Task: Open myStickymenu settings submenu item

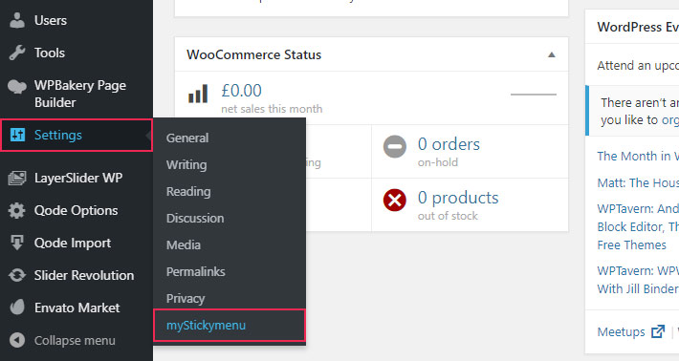Action: [206, 325]
